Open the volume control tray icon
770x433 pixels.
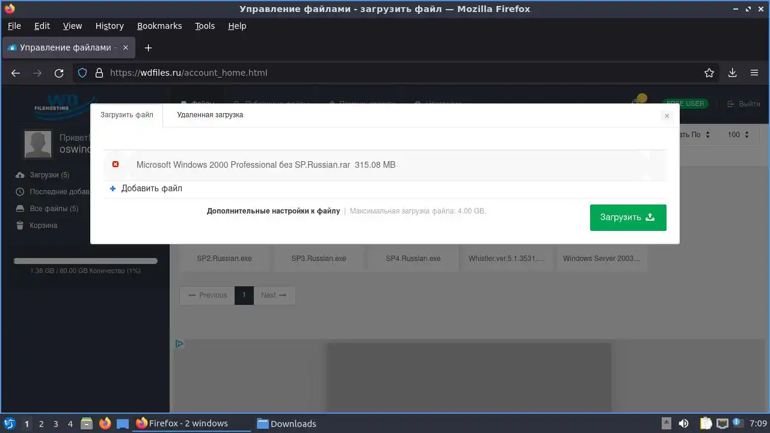(x=683, y=423)
